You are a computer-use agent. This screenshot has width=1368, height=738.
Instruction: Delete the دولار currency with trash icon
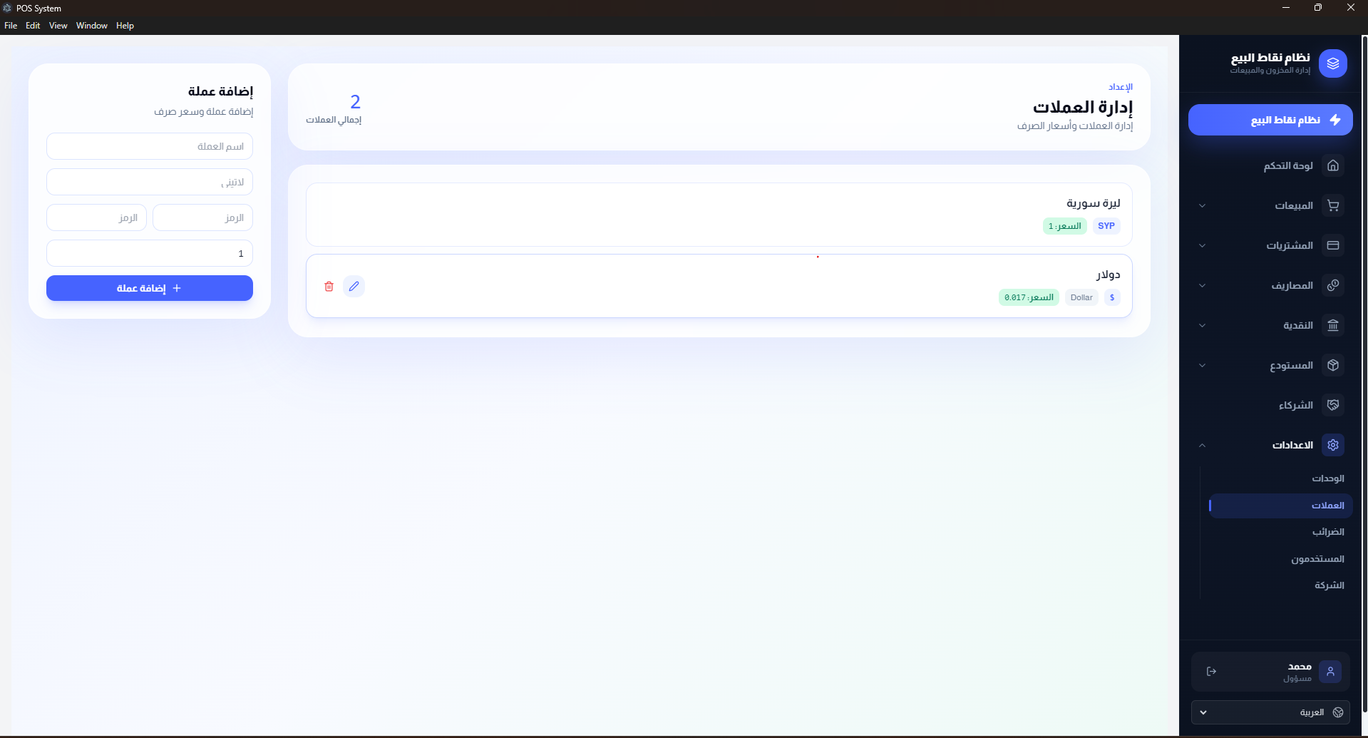tap(329, 286)
